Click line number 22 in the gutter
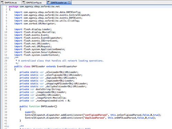 pyautogui.click(x=6, y=66)
